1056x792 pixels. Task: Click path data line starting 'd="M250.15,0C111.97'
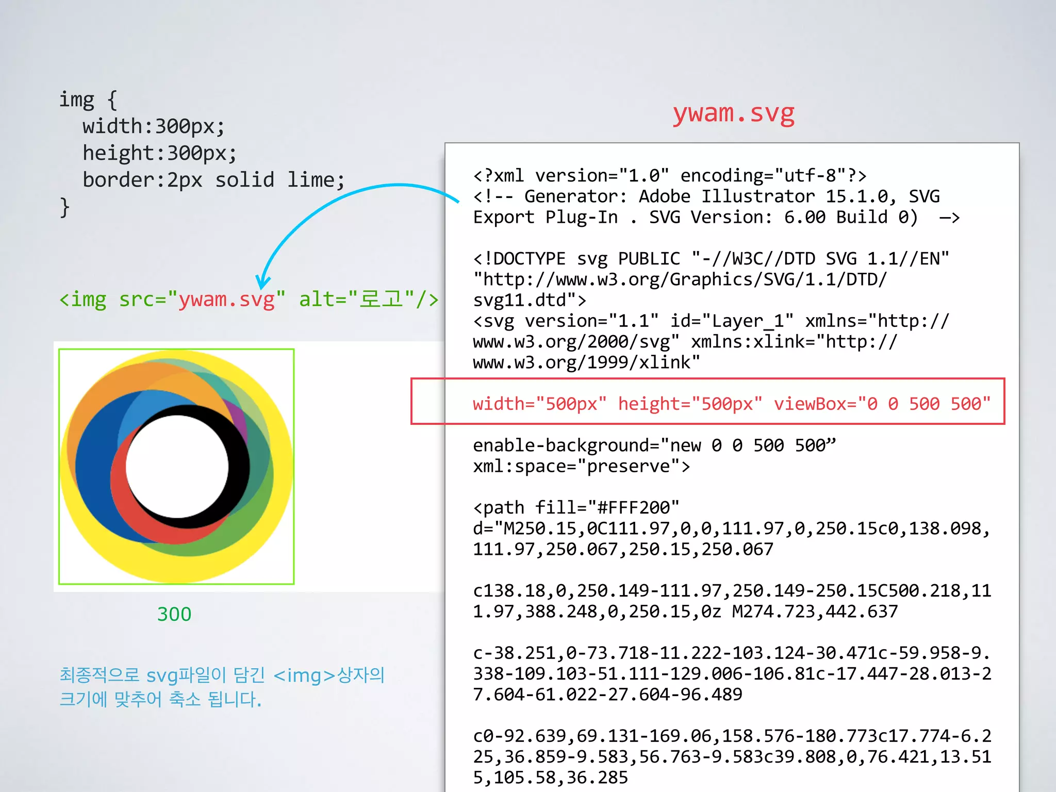point(732,529)
